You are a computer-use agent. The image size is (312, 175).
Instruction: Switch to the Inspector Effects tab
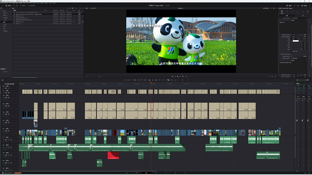pos(292,12)
